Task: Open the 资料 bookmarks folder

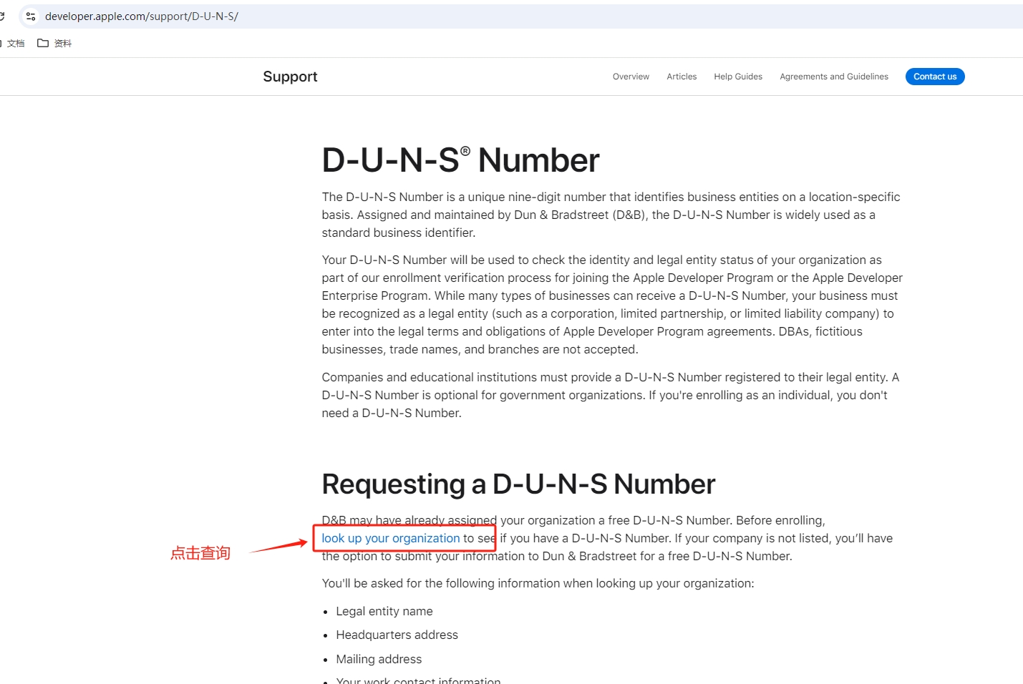Action: [x=54, y=43]
